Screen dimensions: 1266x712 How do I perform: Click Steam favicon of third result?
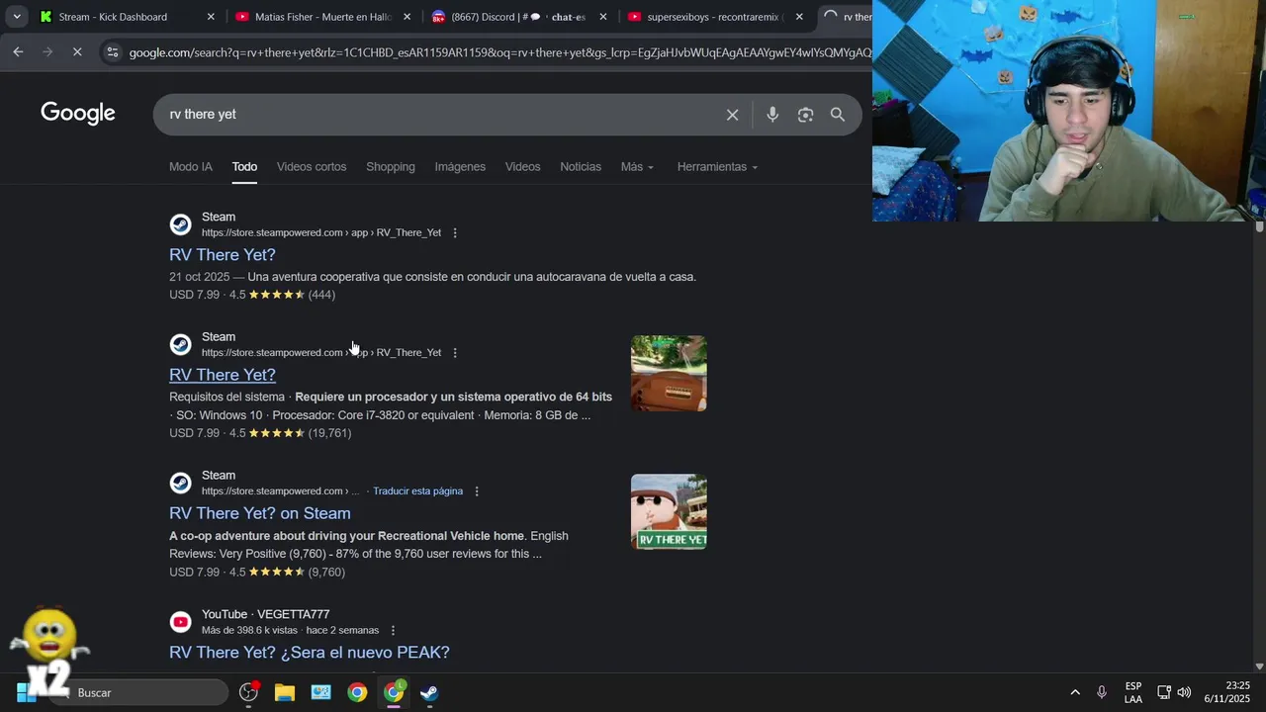(180, 483)
